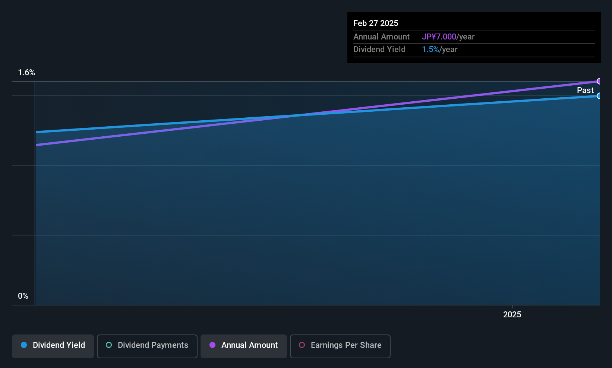Click the Past label on chart
Viewport: 612px width, 368px height.
point(585,90)
